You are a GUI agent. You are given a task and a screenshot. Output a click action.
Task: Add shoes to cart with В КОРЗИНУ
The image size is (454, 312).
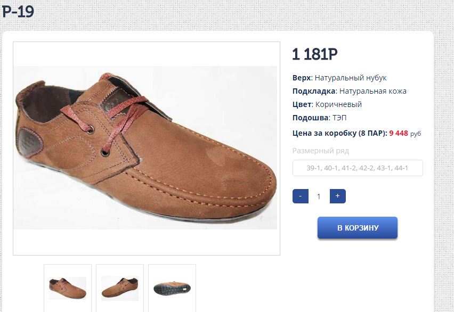pyautogui.click(x=358, y=228)
